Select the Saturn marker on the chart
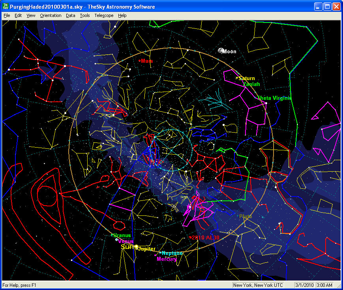343x290 pixels. tap(237, 78)
